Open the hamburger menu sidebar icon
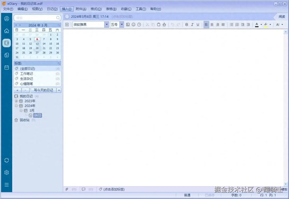 (x=7, y=185)
